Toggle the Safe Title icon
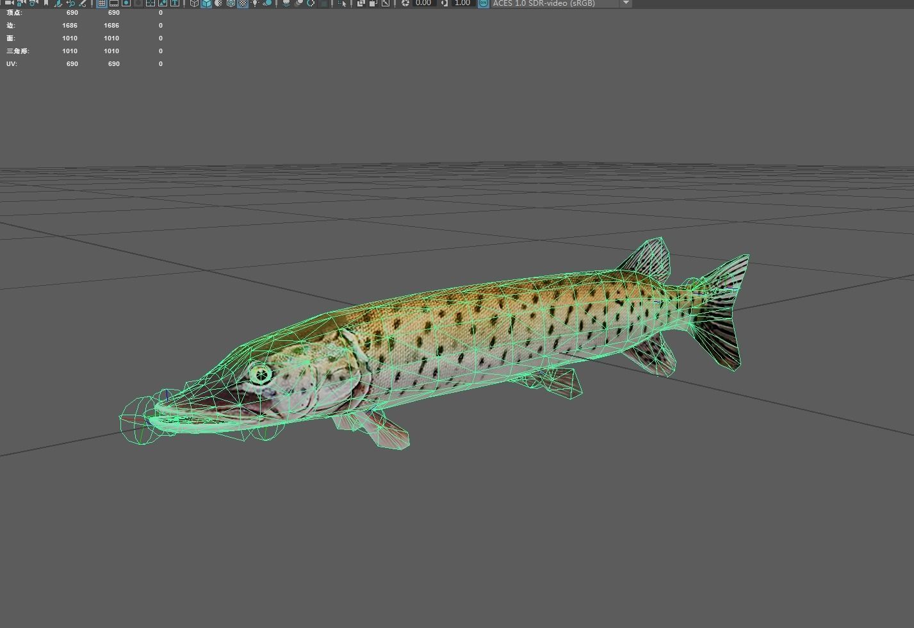 [x=174, y=3]
